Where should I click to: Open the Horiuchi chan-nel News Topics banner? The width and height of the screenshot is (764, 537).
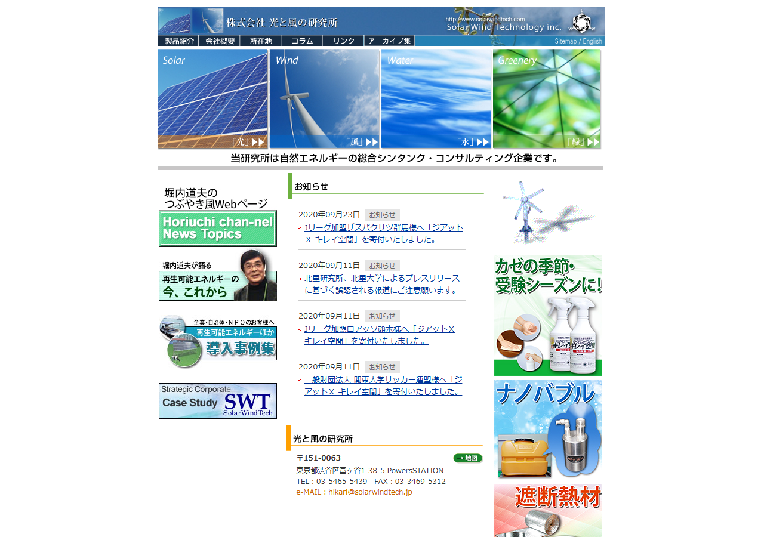click(x=218, y=229)
